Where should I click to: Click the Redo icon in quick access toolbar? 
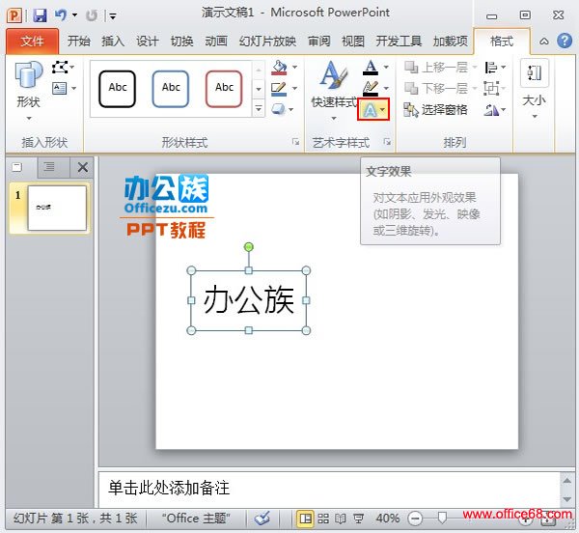pyautogui.click(x=92, y=15)
